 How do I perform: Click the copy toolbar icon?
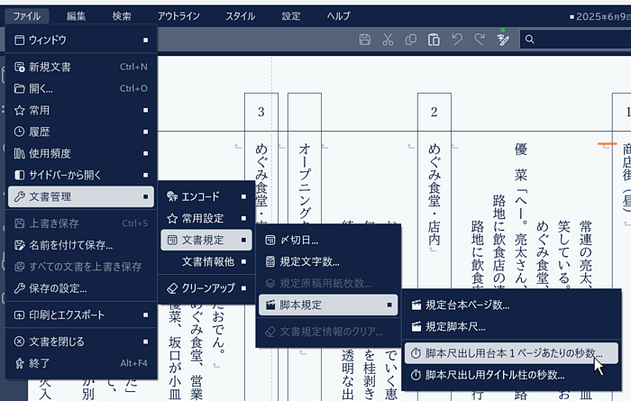point(410,40)
